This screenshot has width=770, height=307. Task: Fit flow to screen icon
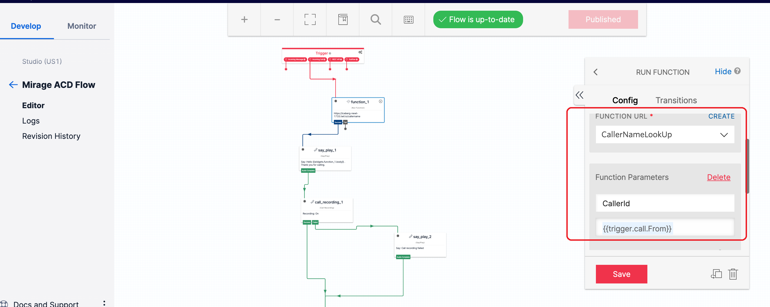(310, 20)
